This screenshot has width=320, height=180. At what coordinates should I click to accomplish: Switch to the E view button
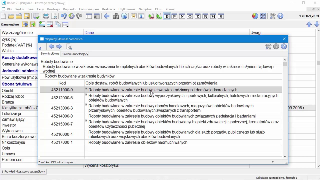pos(198,16)
